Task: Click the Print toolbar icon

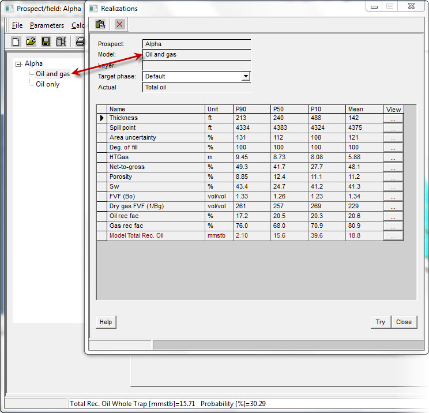Action: 80,42
